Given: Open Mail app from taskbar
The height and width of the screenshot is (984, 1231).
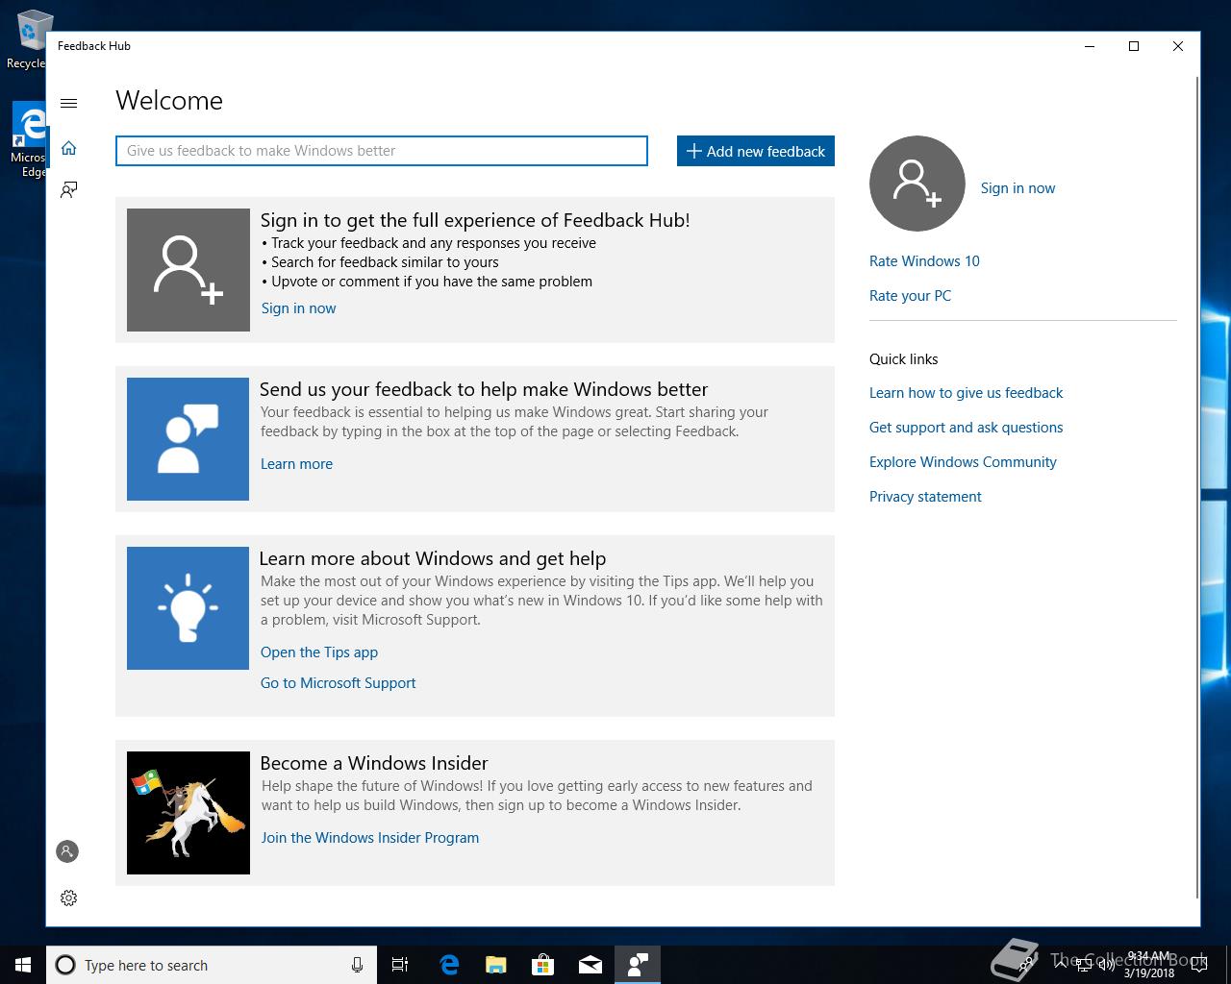Looking at the screenshot, I should (x=590, y=965).
